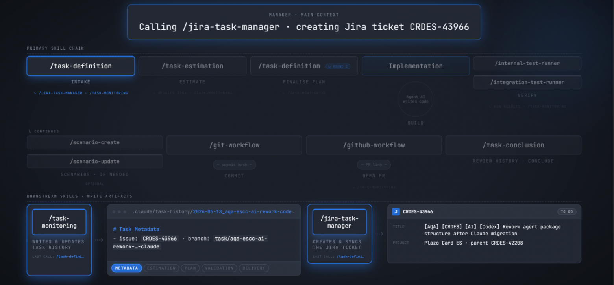Click the OPEN PR label
The image size is (614, 285).
[374, 176]
